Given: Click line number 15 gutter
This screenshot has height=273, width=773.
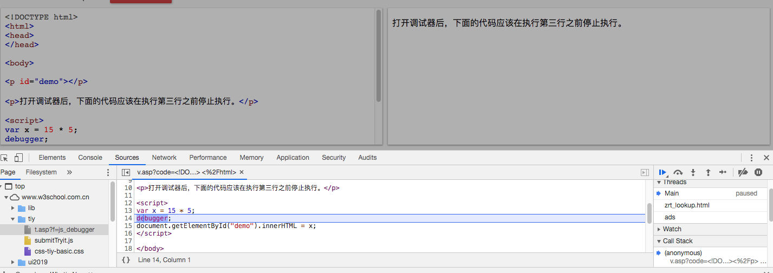Looking at the screenshot, I should 128,226.
